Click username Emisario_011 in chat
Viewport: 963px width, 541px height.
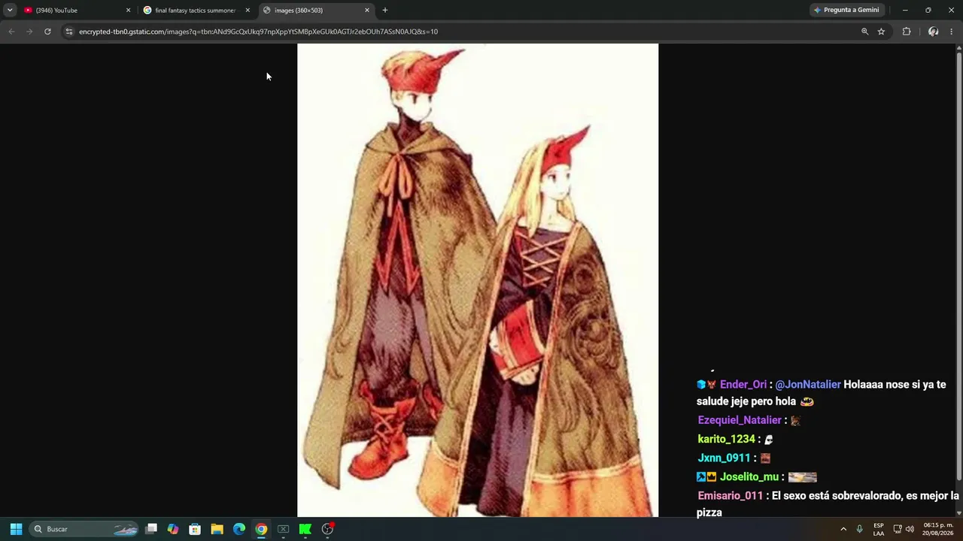click(731, 496)
